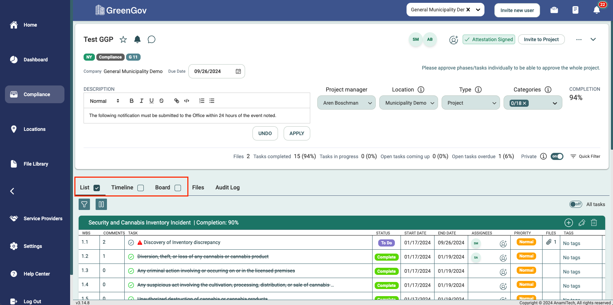Open the Files tab

point(198,188)
